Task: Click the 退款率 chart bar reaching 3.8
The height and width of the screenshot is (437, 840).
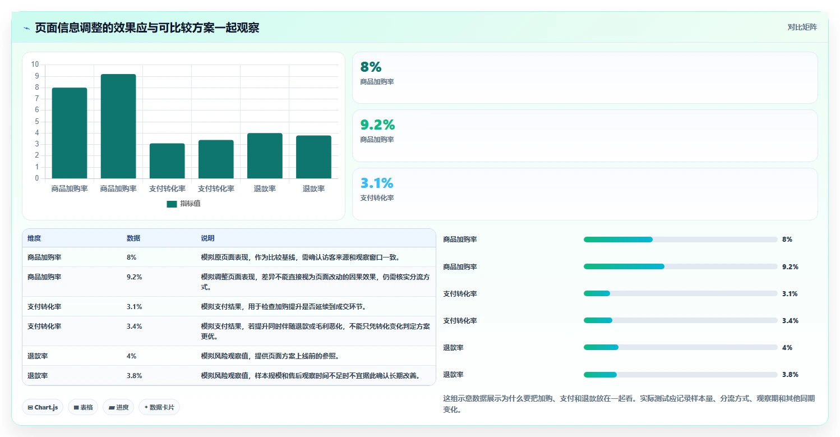Action: click(313, 157)
